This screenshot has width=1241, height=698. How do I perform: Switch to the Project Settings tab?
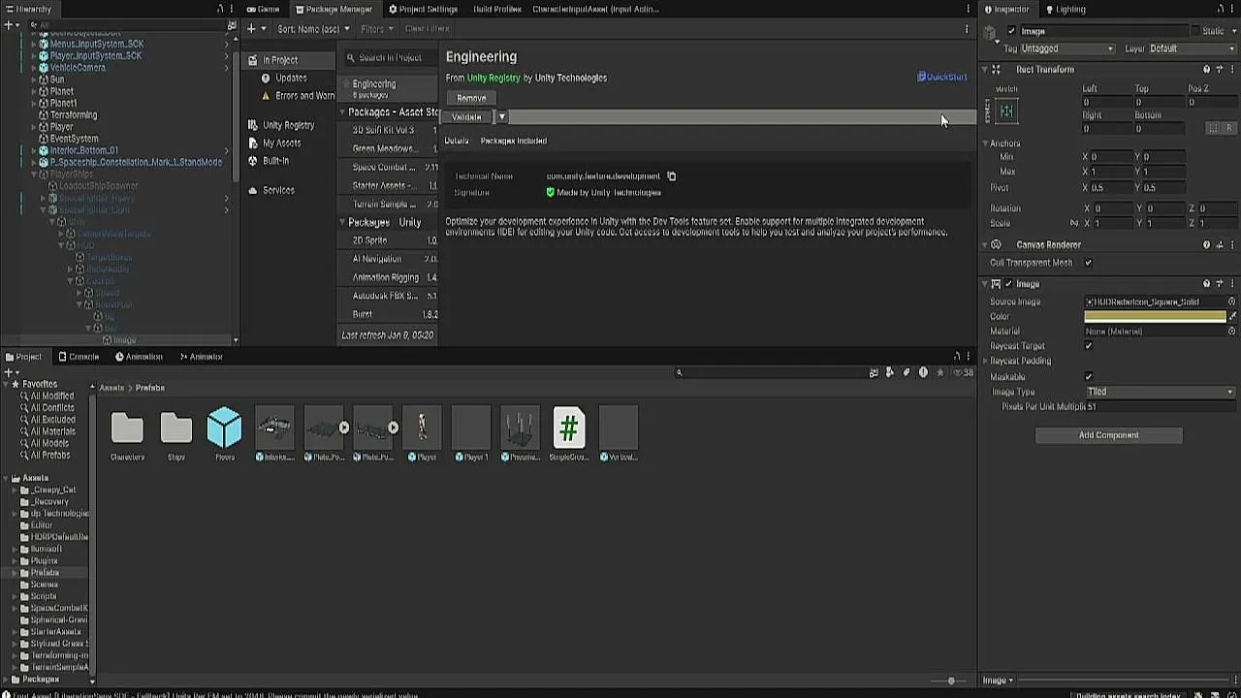click(424, 9)
